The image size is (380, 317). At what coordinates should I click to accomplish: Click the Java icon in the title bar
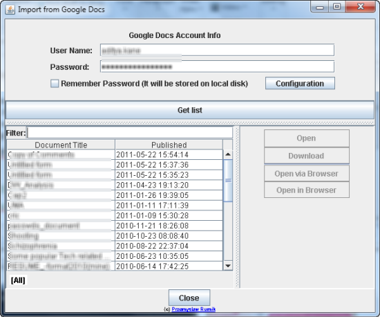[x=10, y=10]
